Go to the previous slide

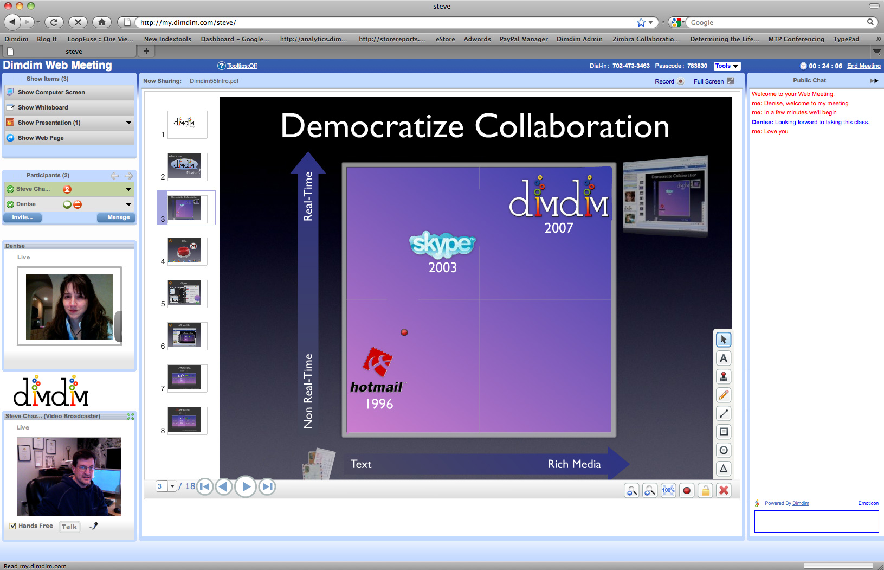point(224,486)
